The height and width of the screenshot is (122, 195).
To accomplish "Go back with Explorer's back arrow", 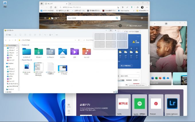I will point(6,40).
